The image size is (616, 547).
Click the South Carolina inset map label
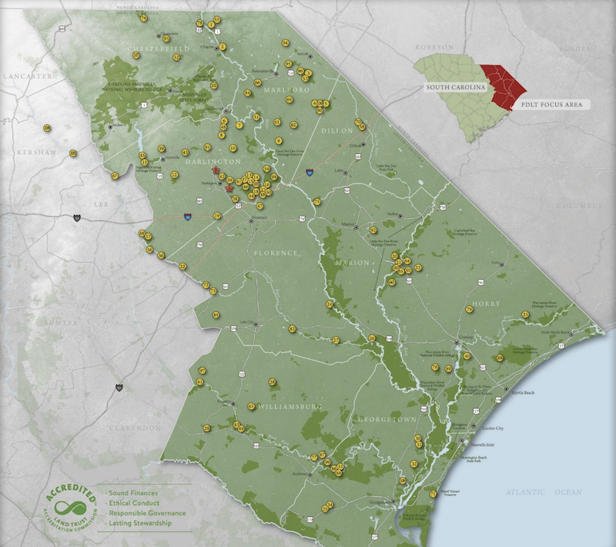pyautogui.click(x=456, y=89)
